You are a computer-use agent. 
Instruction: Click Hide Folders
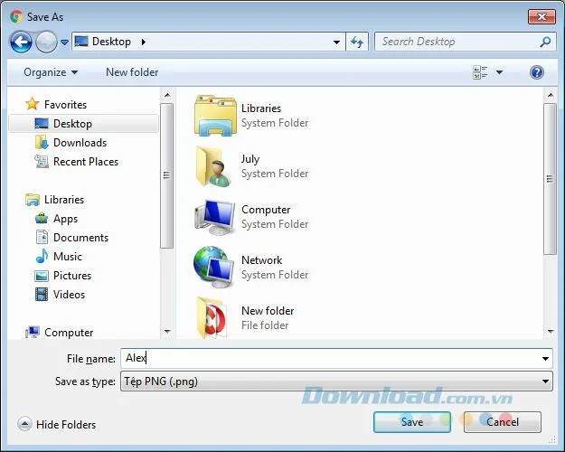click(66, 425)
